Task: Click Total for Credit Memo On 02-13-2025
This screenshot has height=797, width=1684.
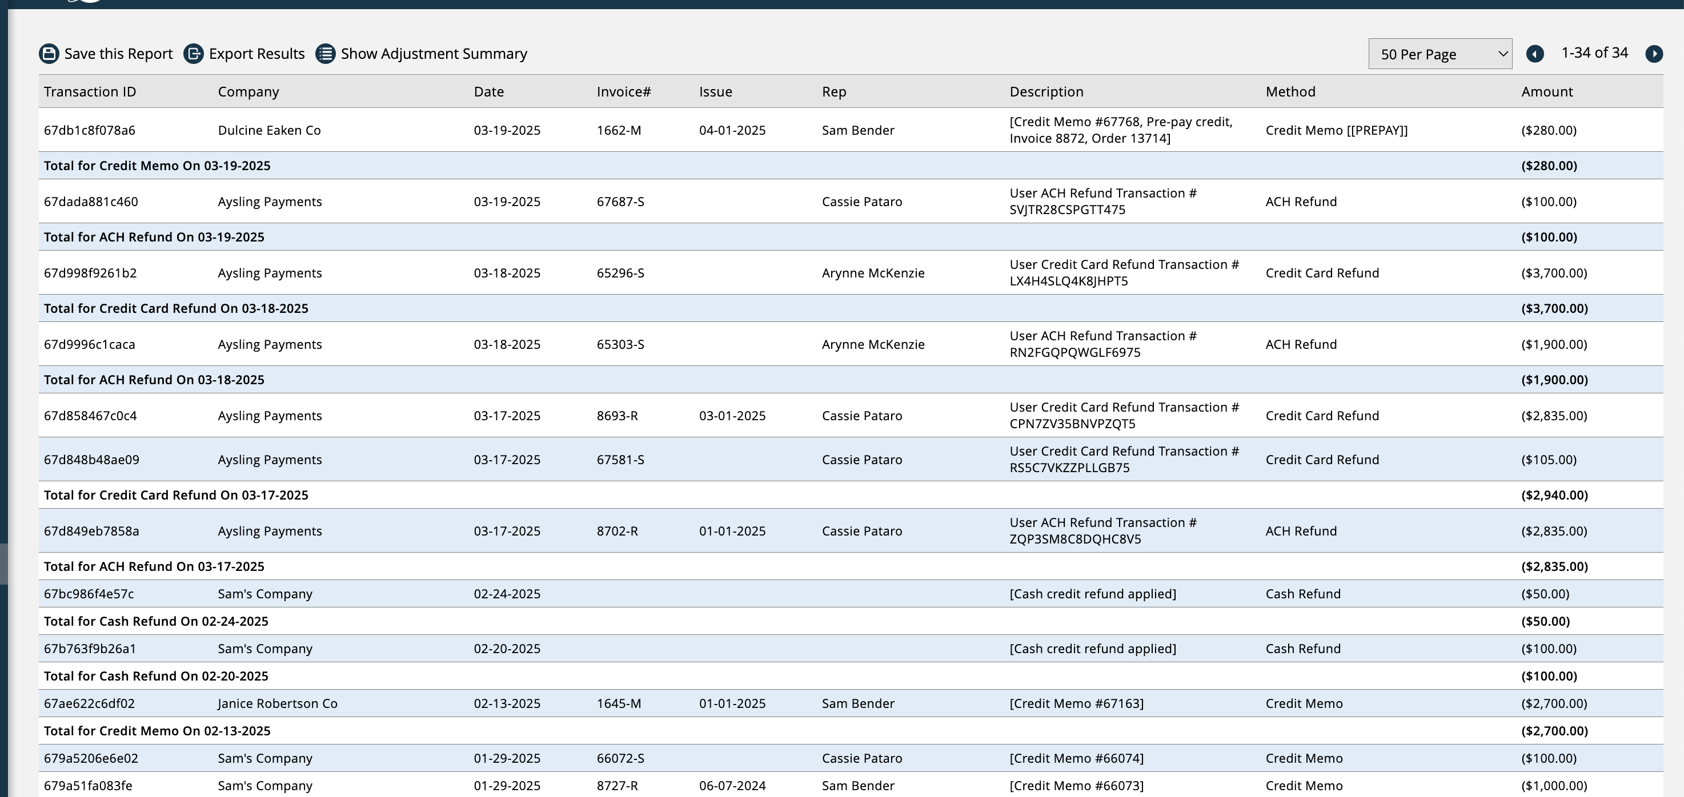Action: (x=157, y=730)
